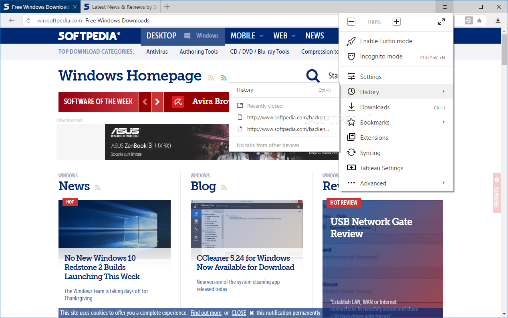
Task: Click the CCleaner blog thumbnail image
Action: [247, 224]
